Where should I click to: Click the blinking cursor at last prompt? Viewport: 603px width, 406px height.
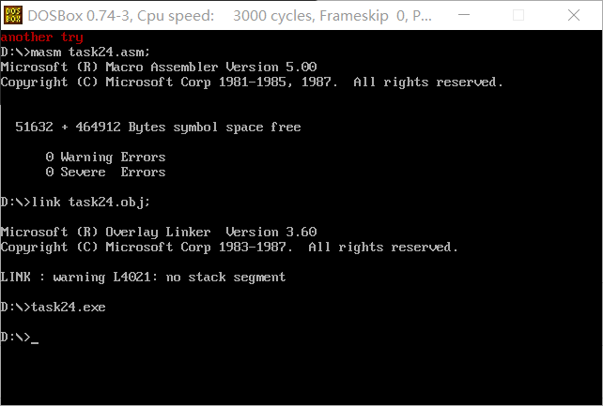pyautogui.click(x=35, y=341)
